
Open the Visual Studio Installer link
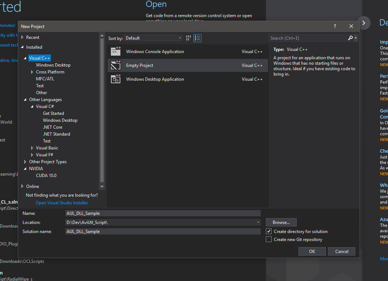coord(61,202)
